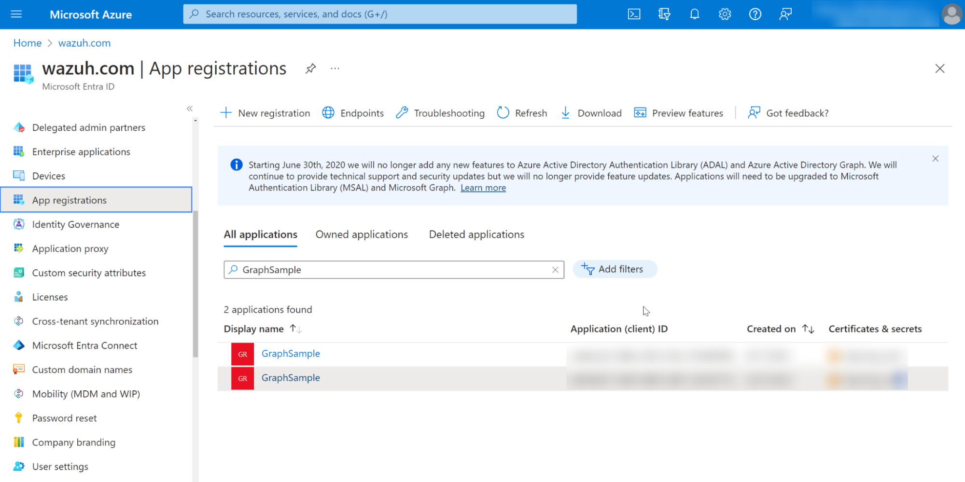965x482 pixels.
Task: Switch to the Owned applications tab
Action: (362, 234)
